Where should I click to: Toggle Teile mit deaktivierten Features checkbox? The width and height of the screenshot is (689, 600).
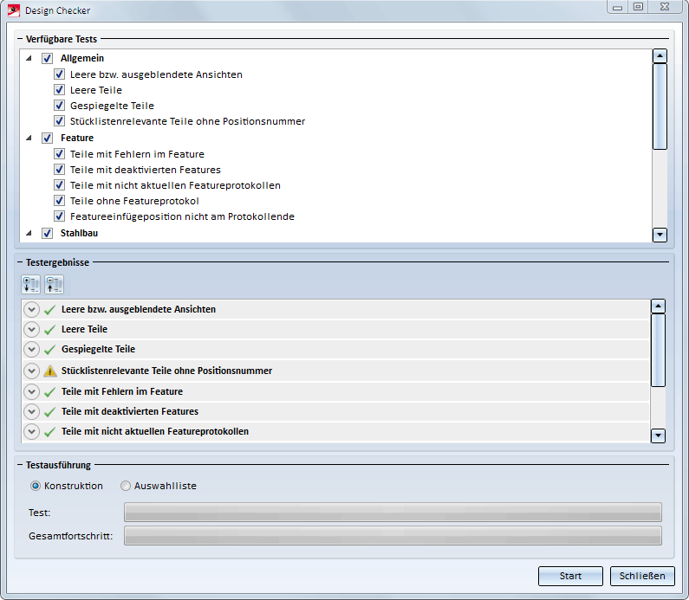(x=59, y=170)
